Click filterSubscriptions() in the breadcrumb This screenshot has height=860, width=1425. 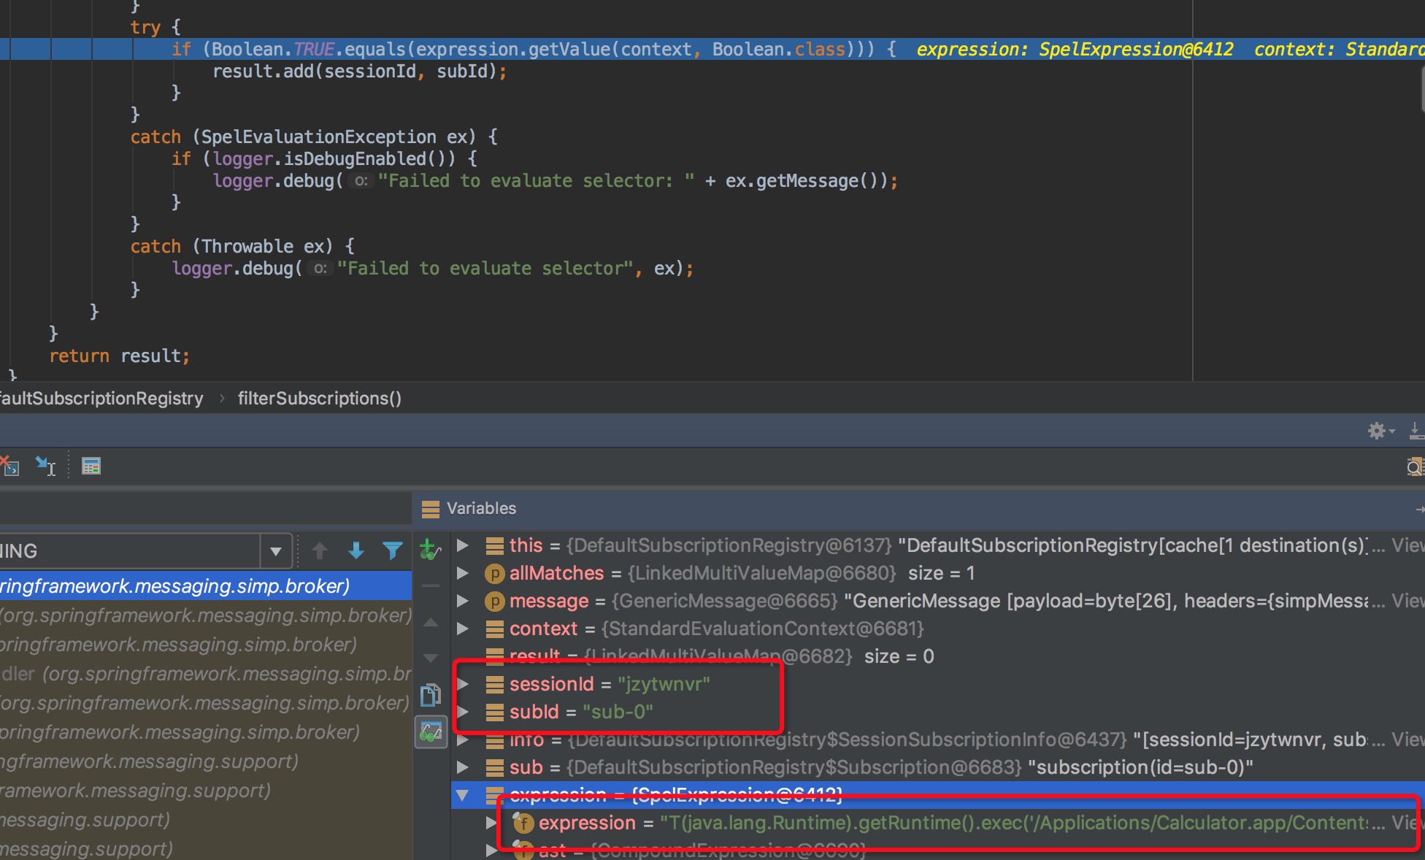319,399
